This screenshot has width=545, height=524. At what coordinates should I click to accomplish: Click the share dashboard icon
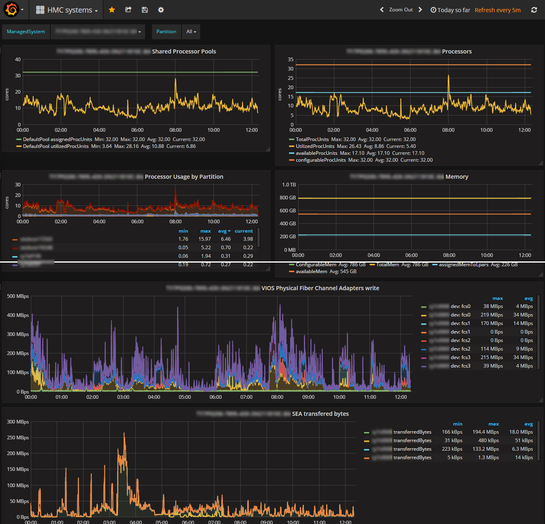click(x=128, y=10)
